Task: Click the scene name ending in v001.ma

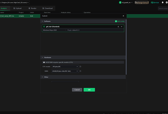Action: tap(7, 16)
